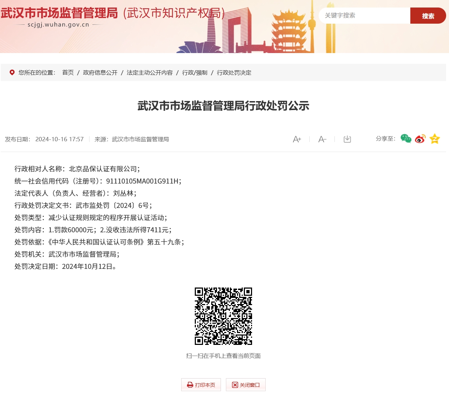Click the X icon in 关闭窗口

point(235,385)
